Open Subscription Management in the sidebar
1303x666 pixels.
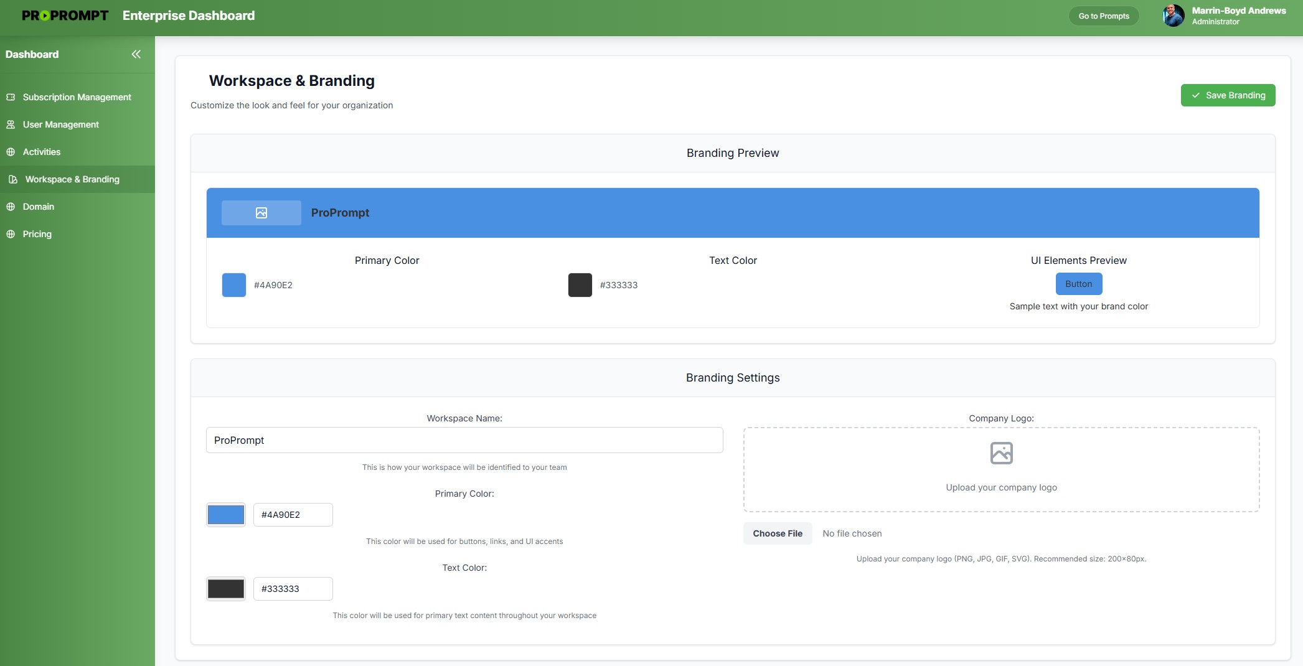pyautogui.click(x=77, y=97)
